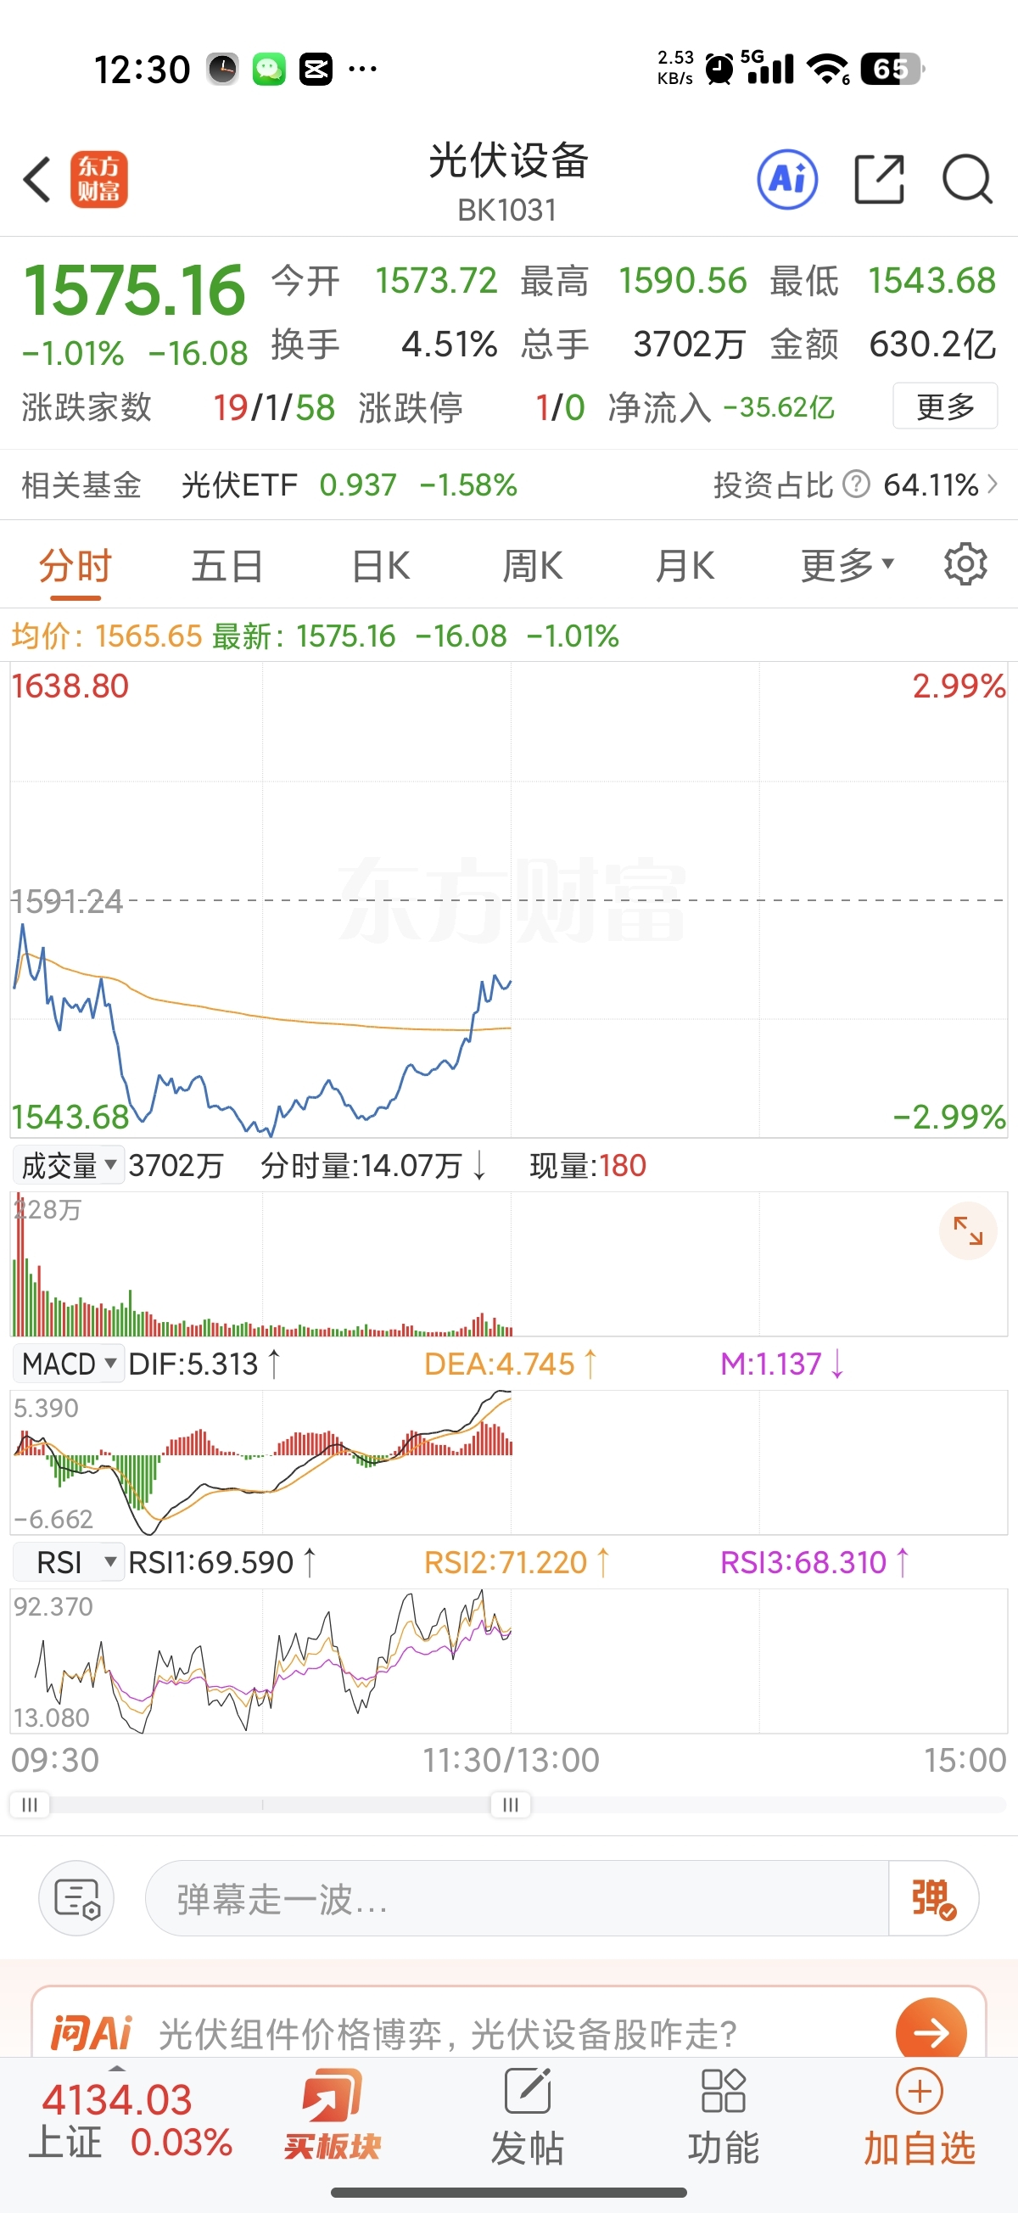This screenshot has height=2213, width=1018.
Task: Tap the orange 问Ai arrow button
Action: pos(931,2031)
